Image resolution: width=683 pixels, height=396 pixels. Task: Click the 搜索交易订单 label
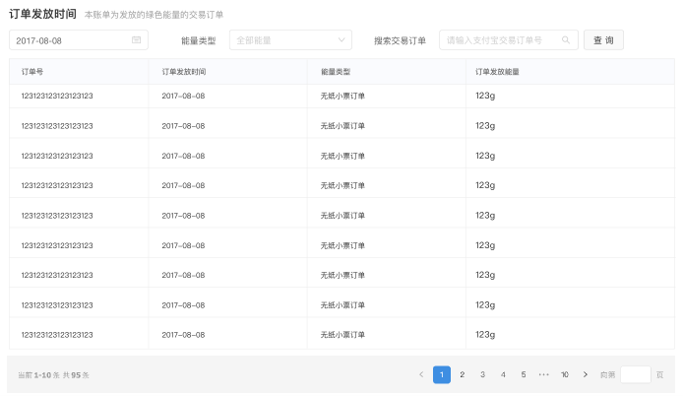click(x=400, y=40)
